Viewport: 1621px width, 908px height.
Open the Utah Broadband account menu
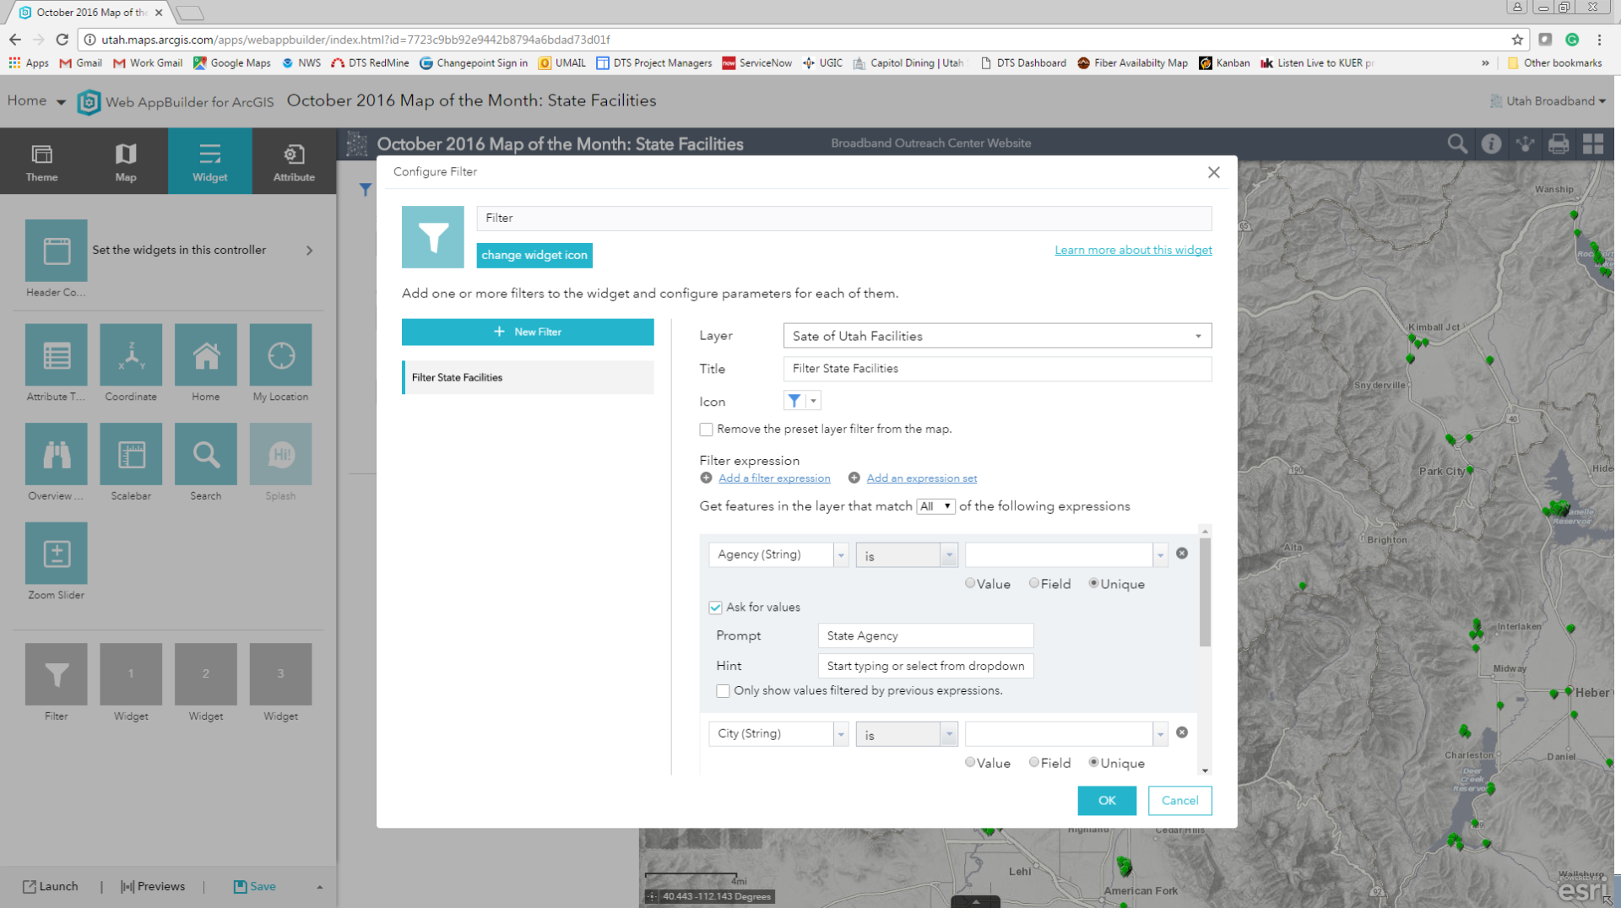1548,101
